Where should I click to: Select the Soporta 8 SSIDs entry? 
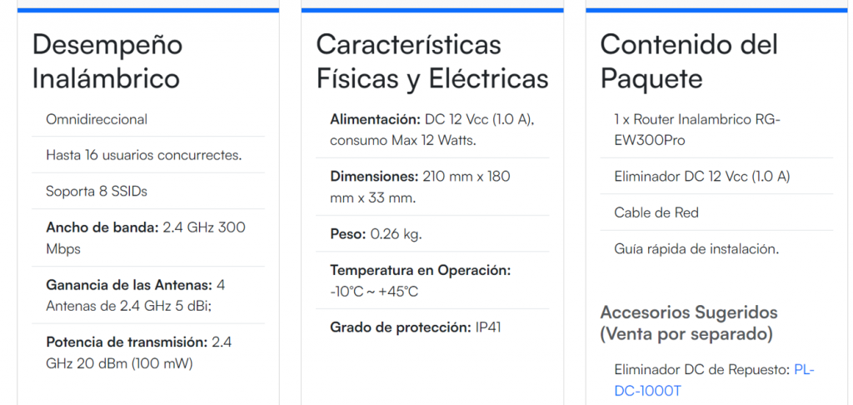[97, 191]
